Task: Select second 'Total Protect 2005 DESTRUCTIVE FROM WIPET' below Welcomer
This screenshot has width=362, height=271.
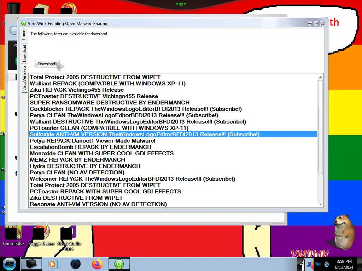Action: [x=173, y=185]
